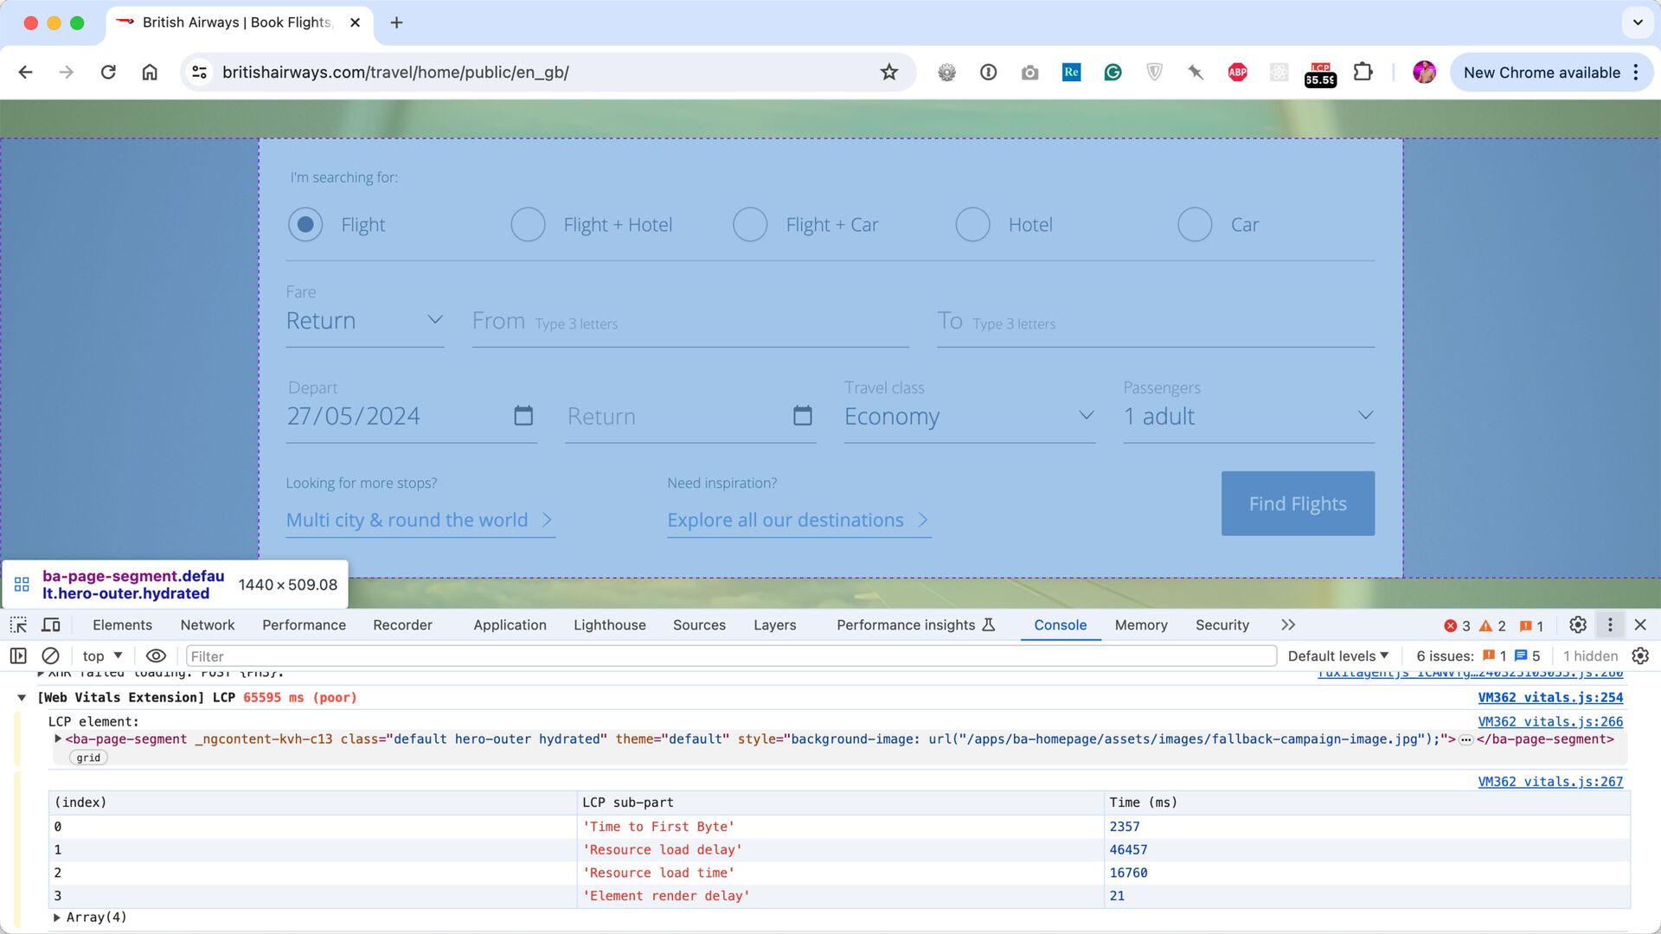Click the grid badge under the element
The width and height of the screenshot is (1661, 934).
pos(88,758)
